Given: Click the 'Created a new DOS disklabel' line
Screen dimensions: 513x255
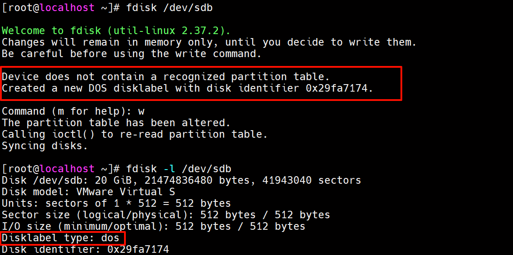Looking at the screenshot, I should pos(187,89).
